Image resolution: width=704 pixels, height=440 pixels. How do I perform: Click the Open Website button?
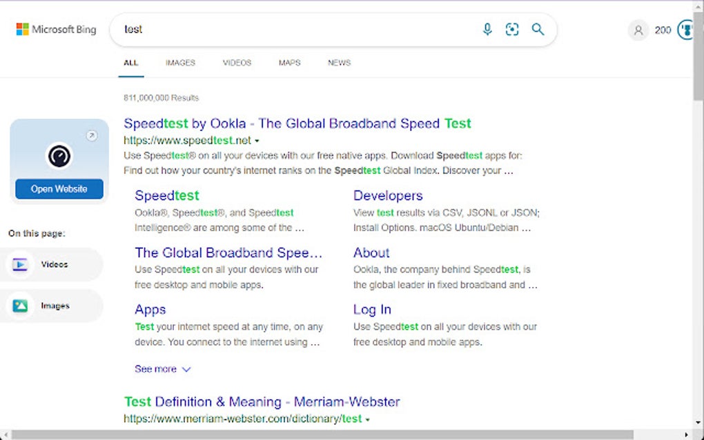pyautogui.click(x=58, y=188)
